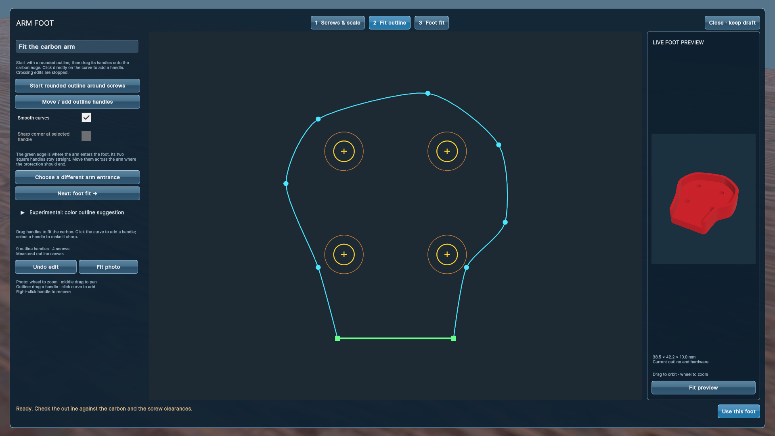Select the topmost outline handle
Viewport: 775px width, 436px height.
(428, 93)
